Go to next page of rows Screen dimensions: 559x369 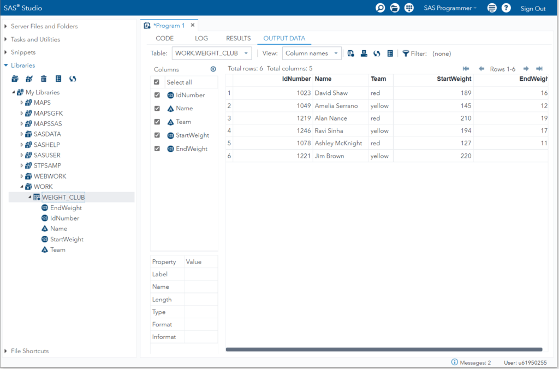tap(526, 69)
